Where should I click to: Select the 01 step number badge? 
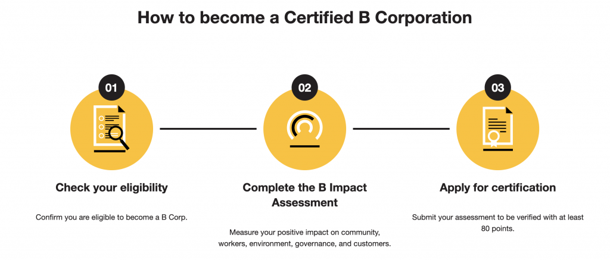point(111,88)
